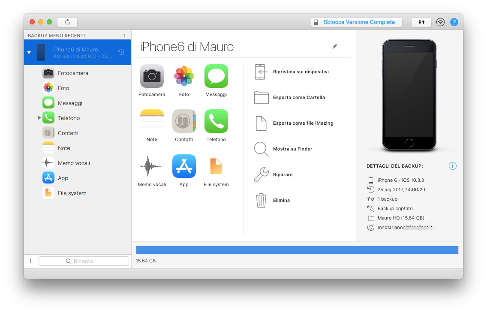
Task: Click the 'Mauro HD (15.64 GB)' detail
Action: point(401,218)
